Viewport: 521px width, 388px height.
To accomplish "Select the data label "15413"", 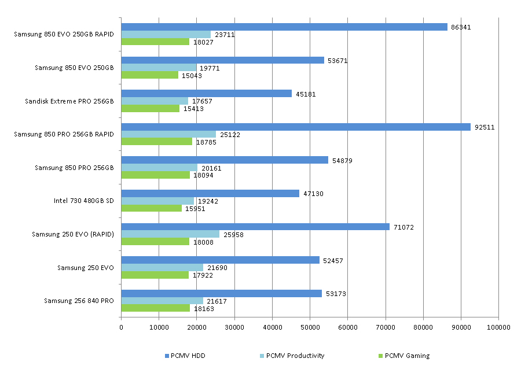I will pyautogui.click(x=193, y=109).
